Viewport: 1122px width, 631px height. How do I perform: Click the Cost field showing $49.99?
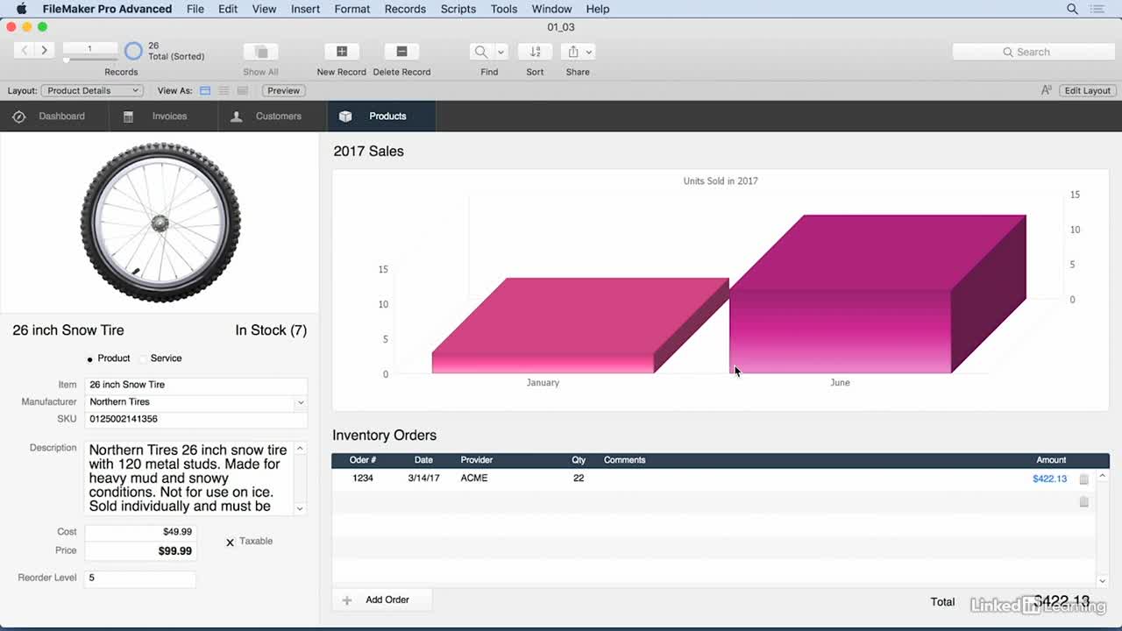pos(140,532)
